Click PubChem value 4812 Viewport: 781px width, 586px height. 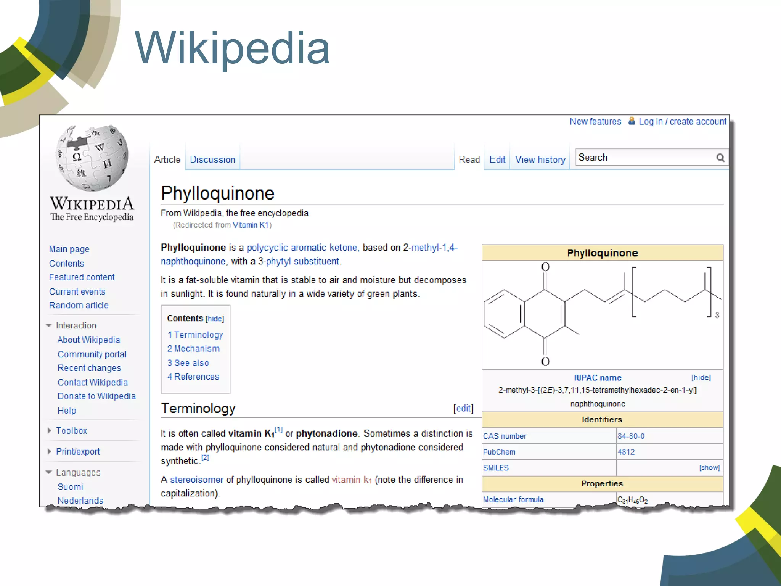[626, 452]
